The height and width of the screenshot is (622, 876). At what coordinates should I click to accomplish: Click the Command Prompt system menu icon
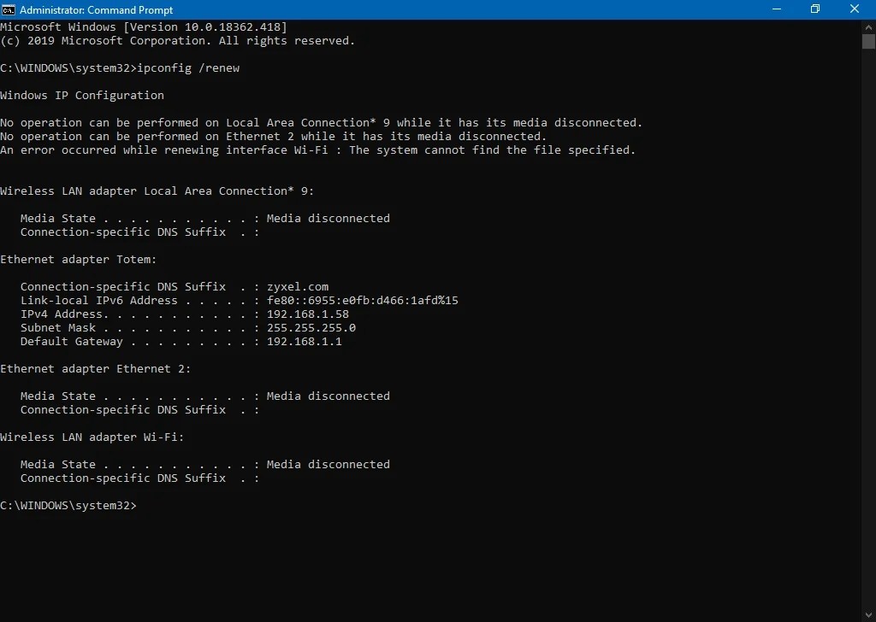[9, 9]
